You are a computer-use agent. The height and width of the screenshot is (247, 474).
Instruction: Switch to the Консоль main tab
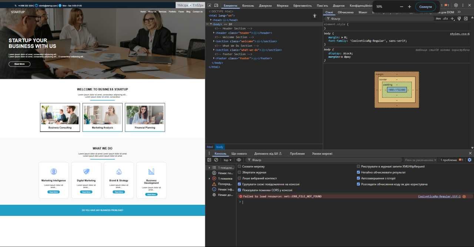coord(248,6)
